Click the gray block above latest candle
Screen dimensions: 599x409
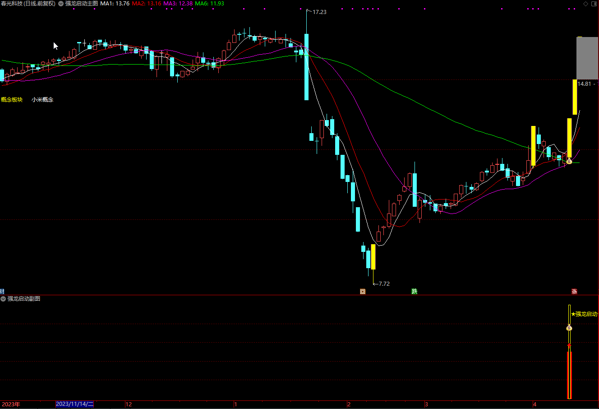587,58
